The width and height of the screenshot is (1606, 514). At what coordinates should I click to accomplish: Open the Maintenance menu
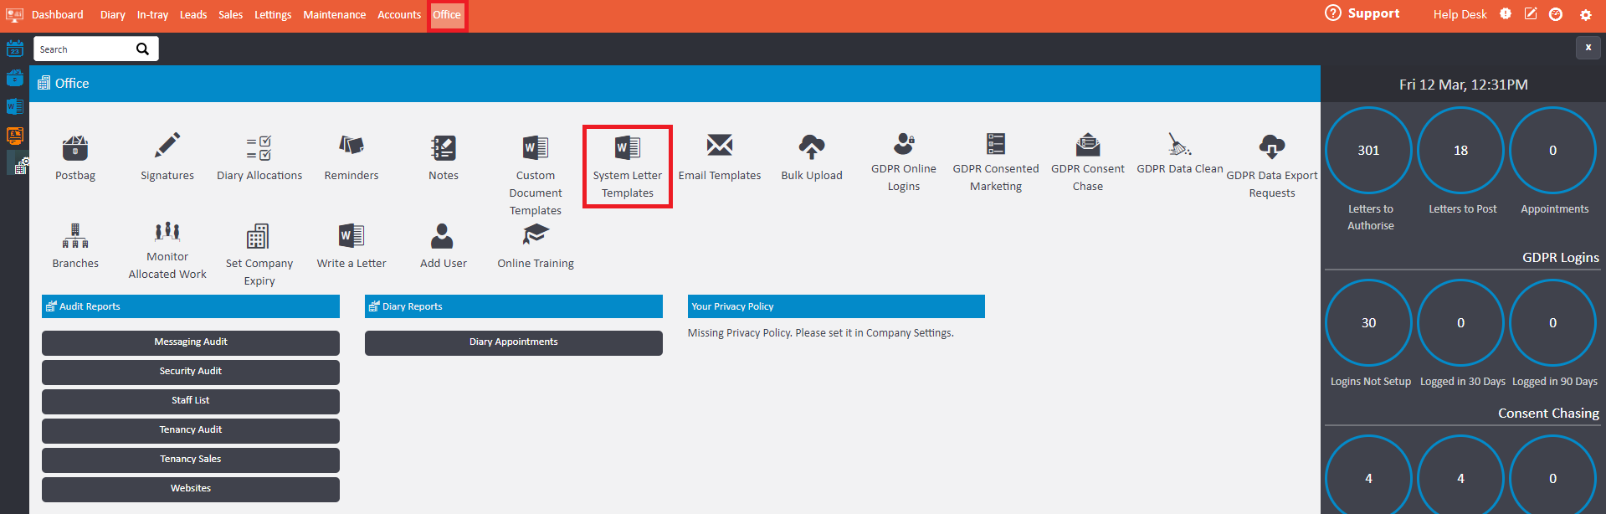point(334,15)
